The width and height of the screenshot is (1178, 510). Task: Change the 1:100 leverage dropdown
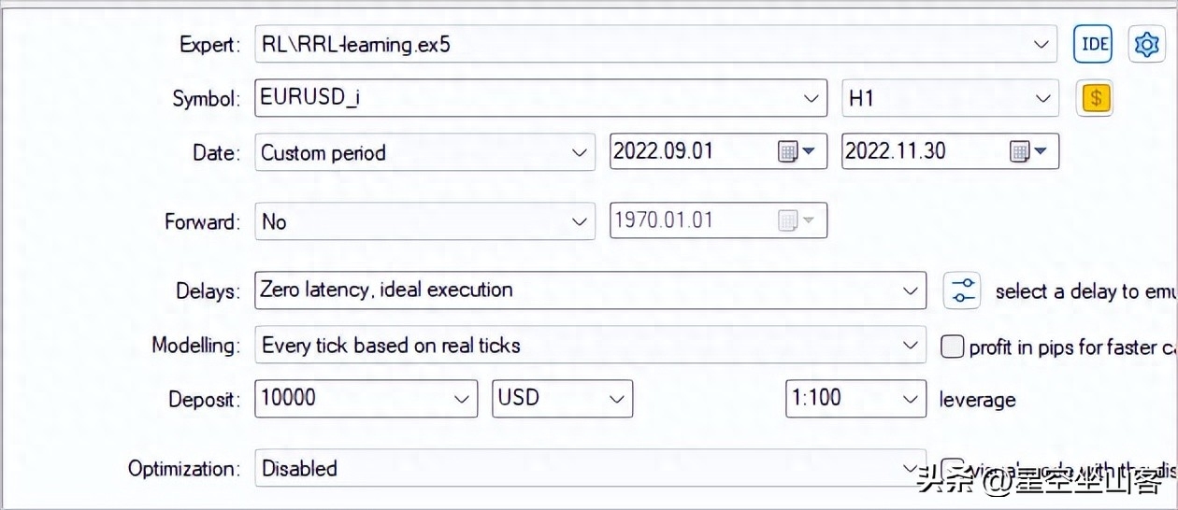coord(855,398)
